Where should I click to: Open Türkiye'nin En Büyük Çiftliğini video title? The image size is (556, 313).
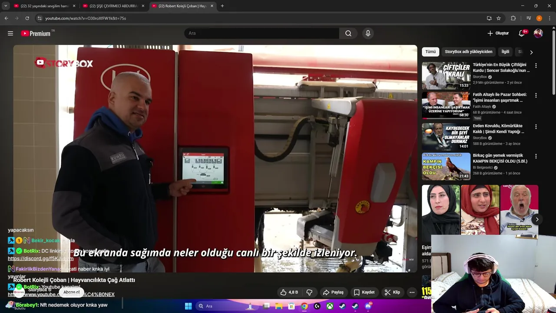[501, 67]
